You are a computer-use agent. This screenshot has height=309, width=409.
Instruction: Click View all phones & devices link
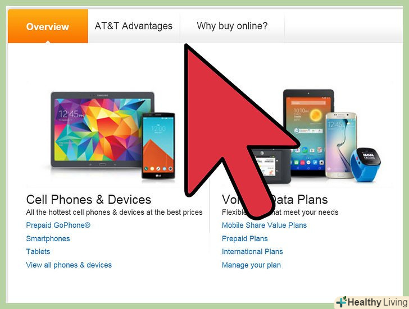69,265
